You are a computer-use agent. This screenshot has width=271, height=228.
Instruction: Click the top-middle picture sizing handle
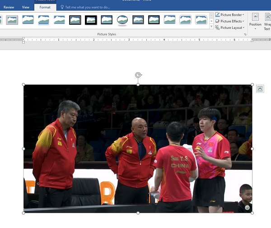(138, 85)
